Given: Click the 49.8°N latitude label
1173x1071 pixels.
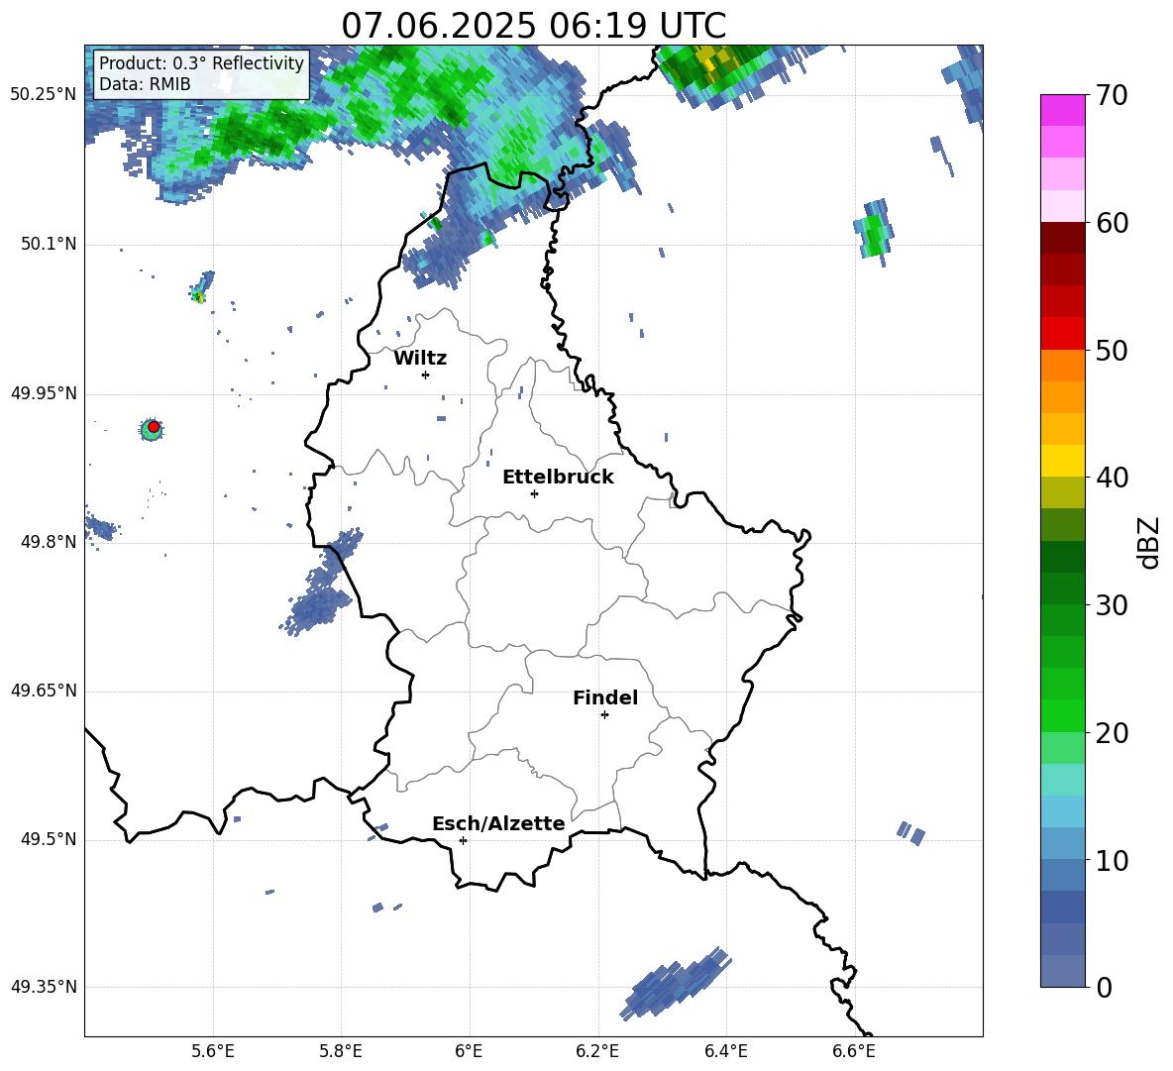Looking at the screenshot, I should point(48,542).
